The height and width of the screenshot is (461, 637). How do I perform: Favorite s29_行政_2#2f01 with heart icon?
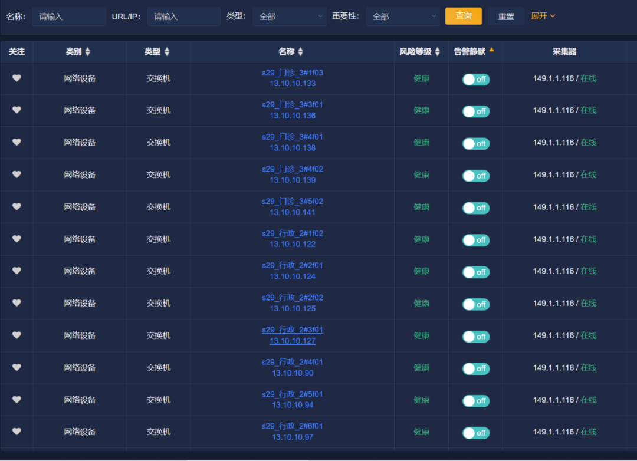click(17, 271)
